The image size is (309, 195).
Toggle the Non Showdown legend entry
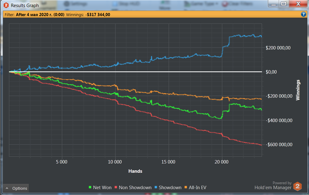(133, 188)
